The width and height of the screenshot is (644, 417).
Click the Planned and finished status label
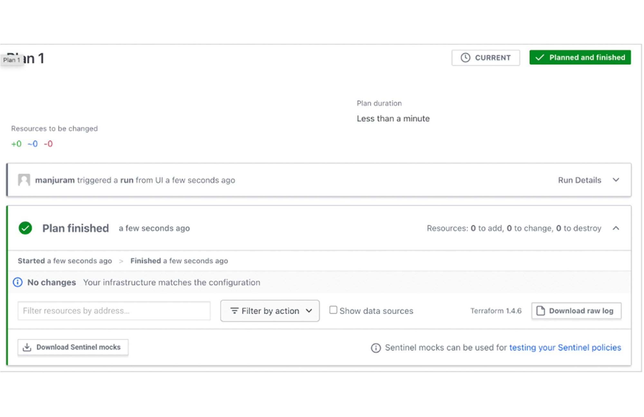click(581, 57)
